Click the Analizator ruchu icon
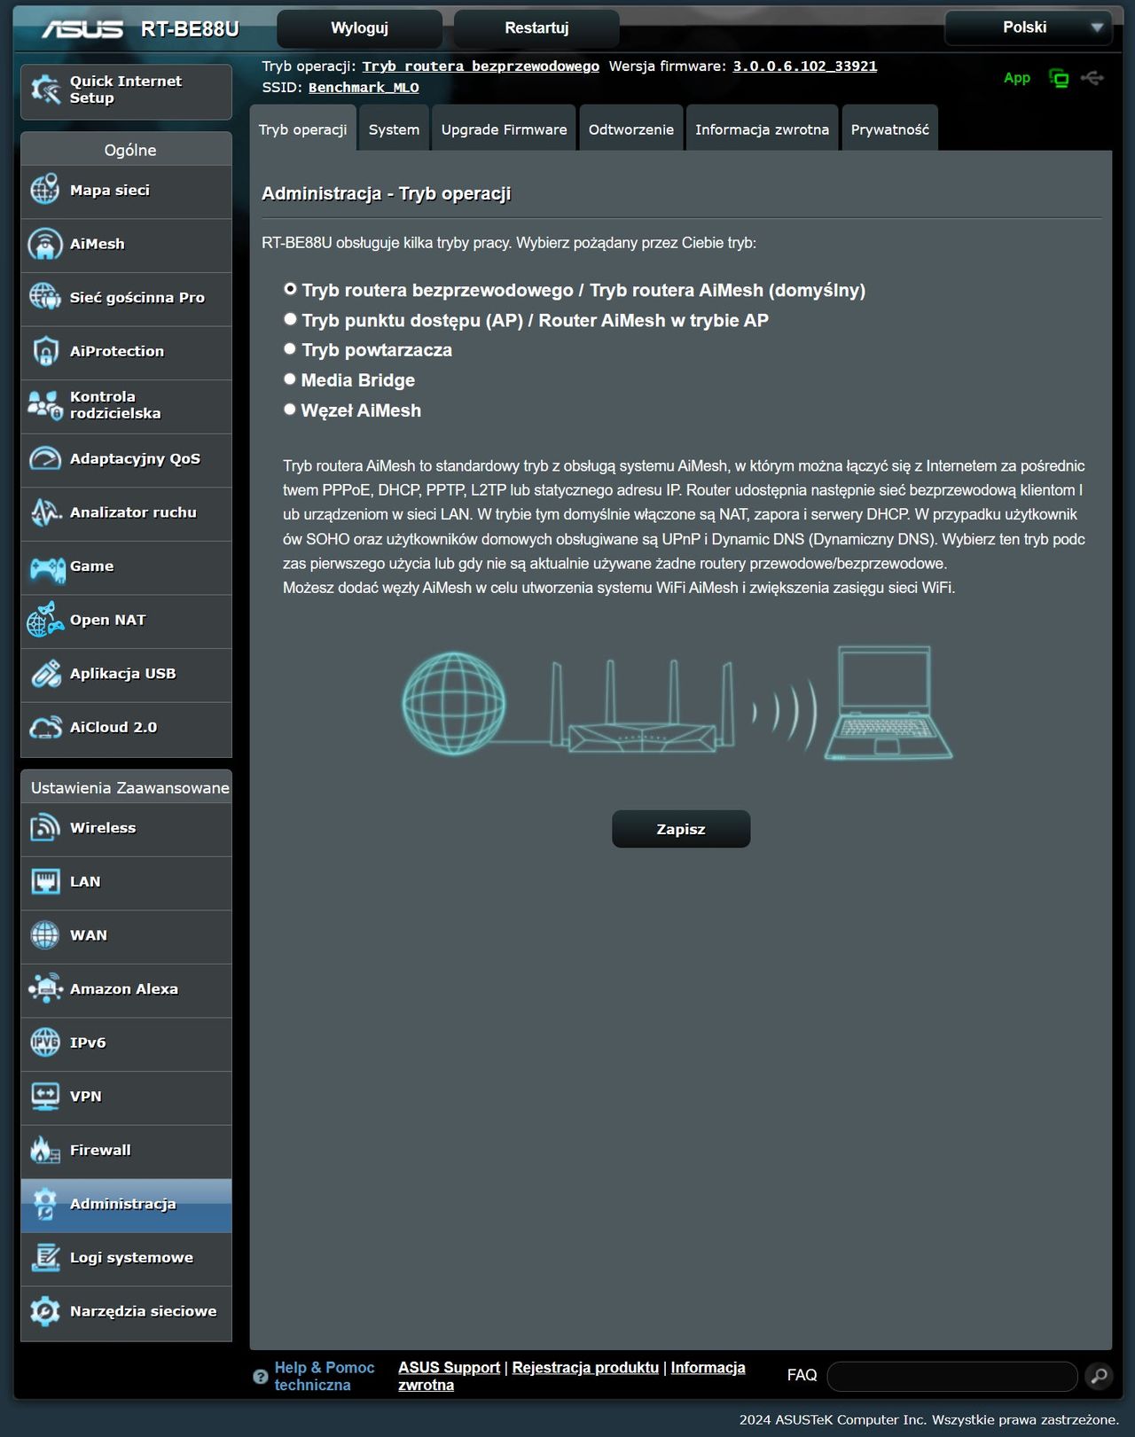Viewport: 1135px width, 1437px height. (x=44, y=512)
